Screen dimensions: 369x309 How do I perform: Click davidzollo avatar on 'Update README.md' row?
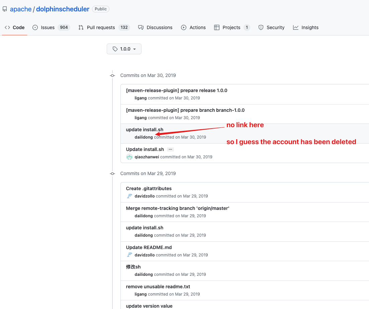tap(129, 255)
